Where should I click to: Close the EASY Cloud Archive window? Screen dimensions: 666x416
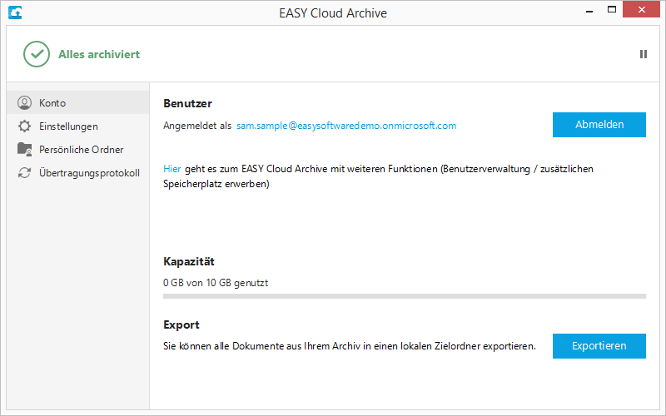click(645, 12)
